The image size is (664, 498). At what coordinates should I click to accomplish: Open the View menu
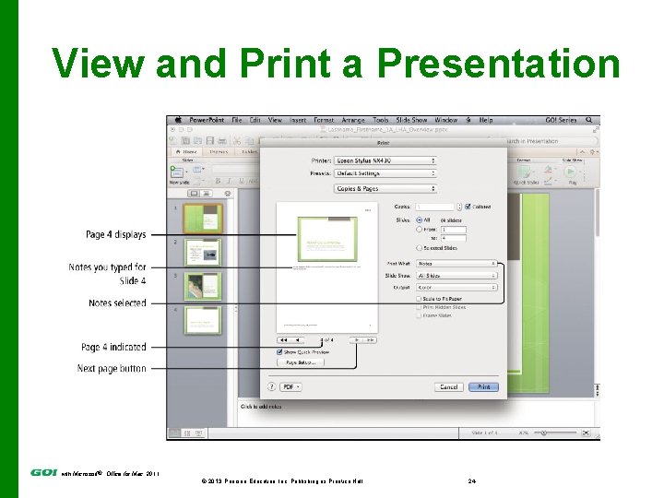(275, 120)
